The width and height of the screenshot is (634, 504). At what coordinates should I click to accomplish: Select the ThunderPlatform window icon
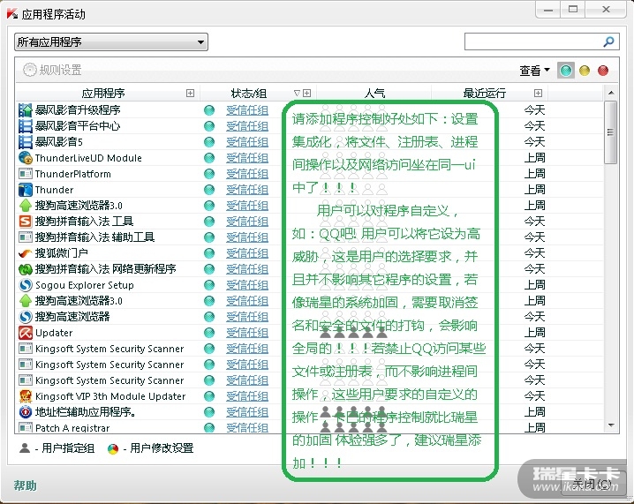tap(25, 174)
